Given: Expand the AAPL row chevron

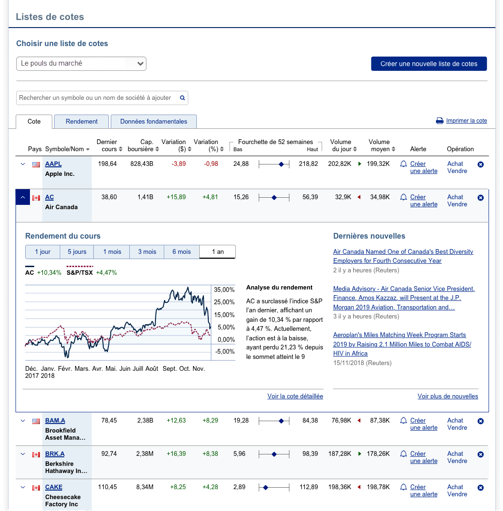Looking at the screenshot, I should point(23,164).
